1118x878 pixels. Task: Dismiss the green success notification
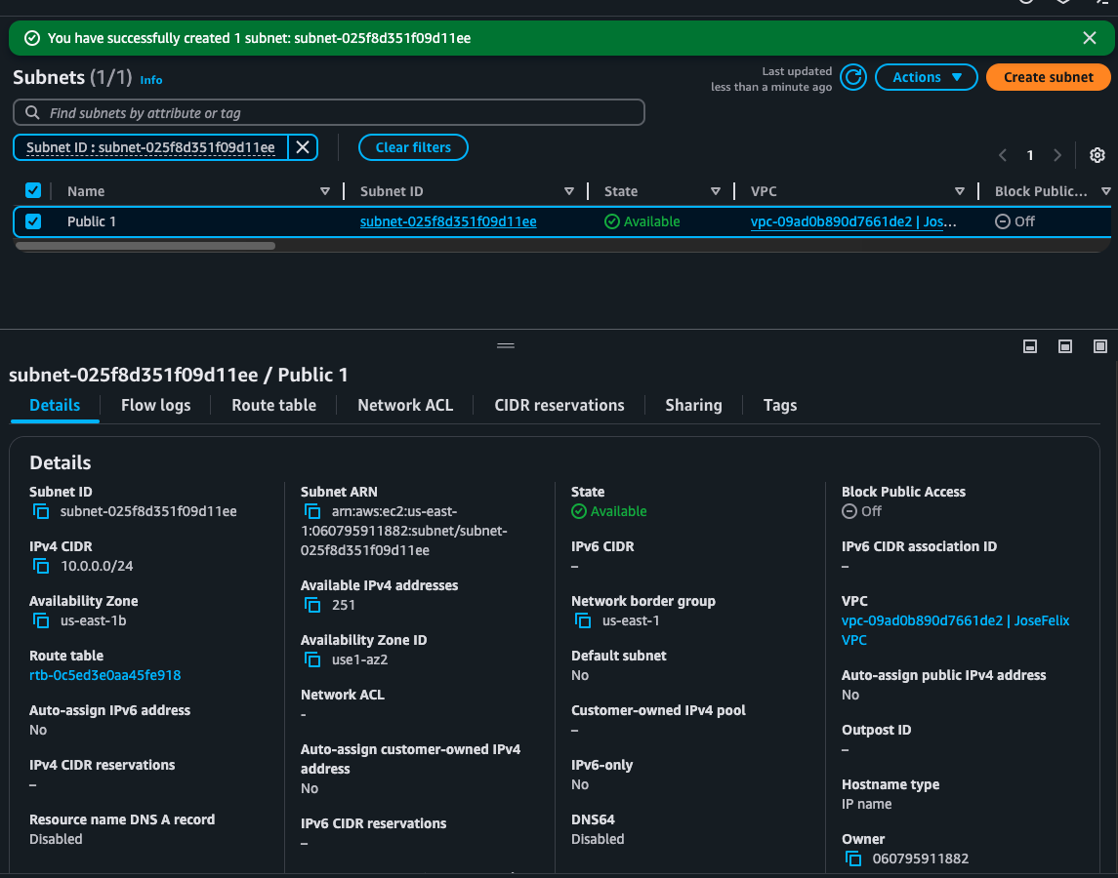(x=1090, y=38)
